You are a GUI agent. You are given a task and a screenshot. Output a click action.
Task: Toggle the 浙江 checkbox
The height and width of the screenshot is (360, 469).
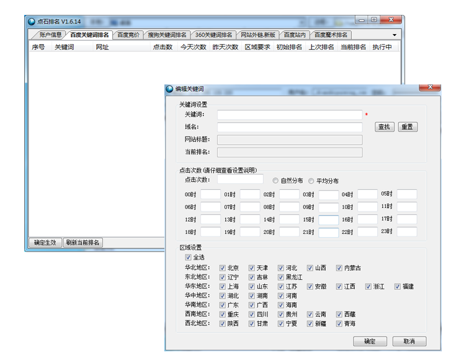(x=368, y=286)
